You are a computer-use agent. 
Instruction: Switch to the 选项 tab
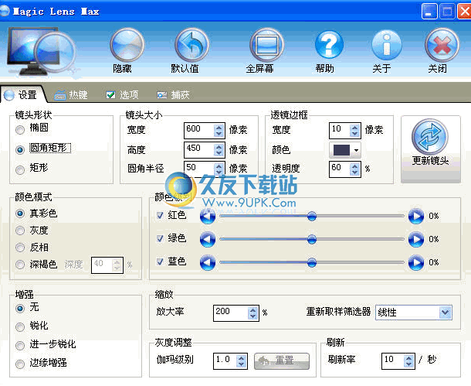click(x=123, y=95)
